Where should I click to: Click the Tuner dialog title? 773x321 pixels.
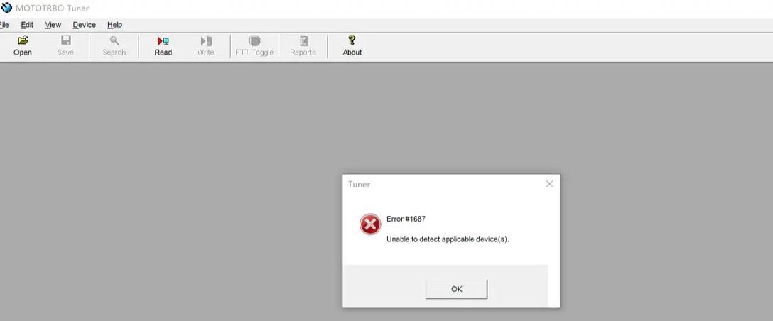[359, 185]
